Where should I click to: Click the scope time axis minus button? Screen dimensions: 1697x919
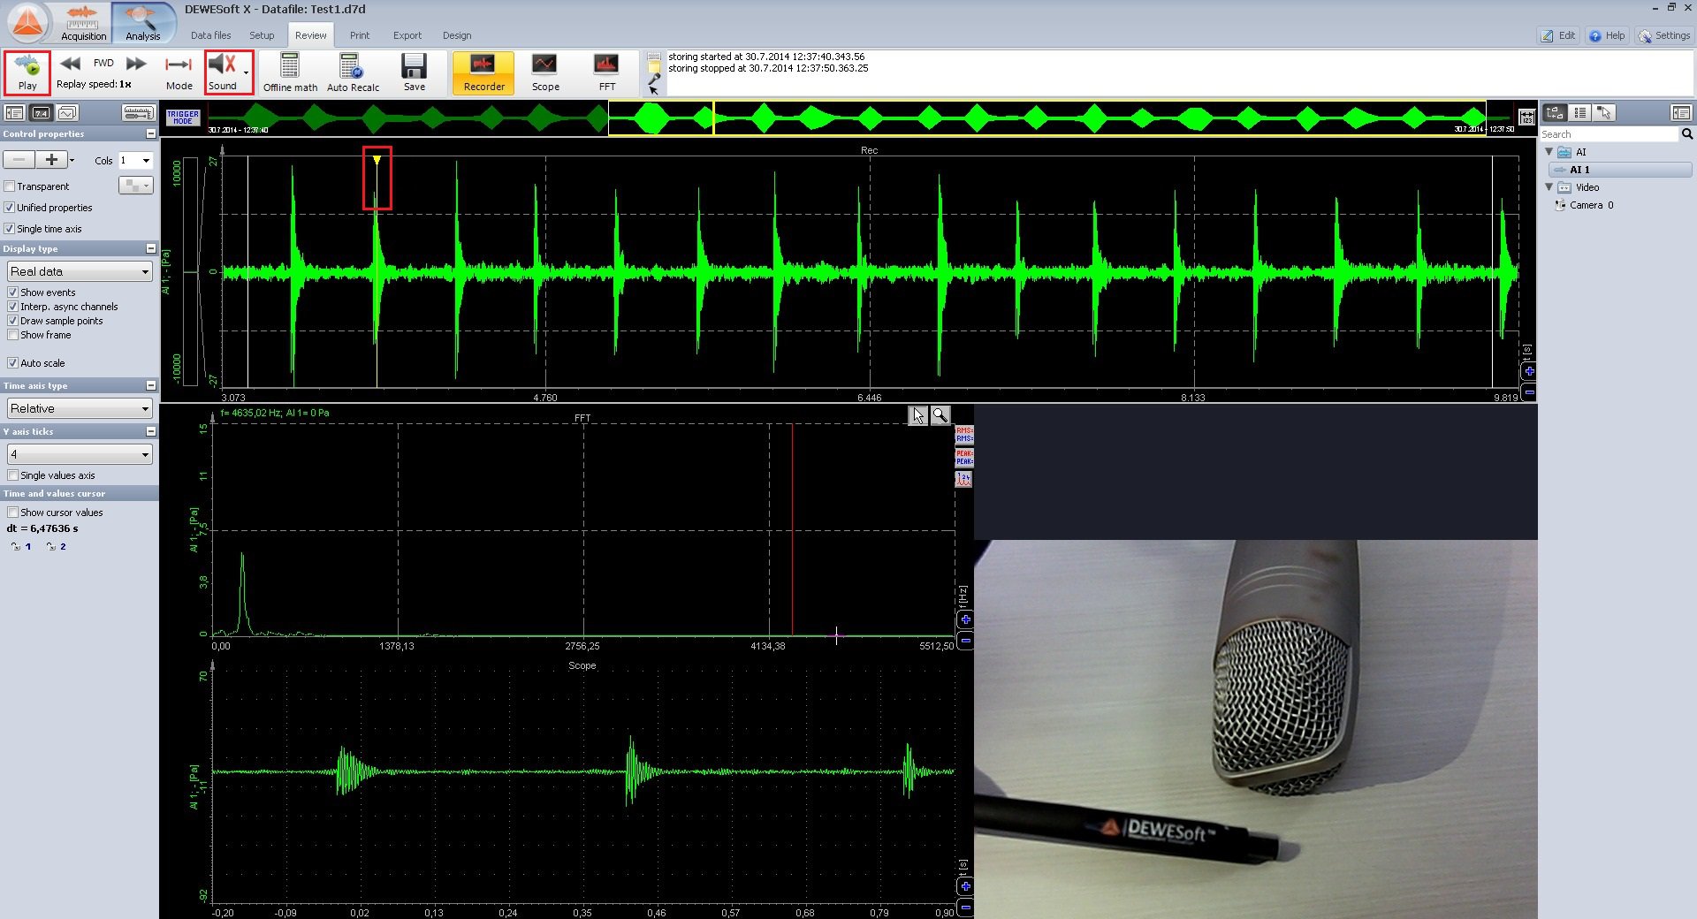tap(965, 908)
